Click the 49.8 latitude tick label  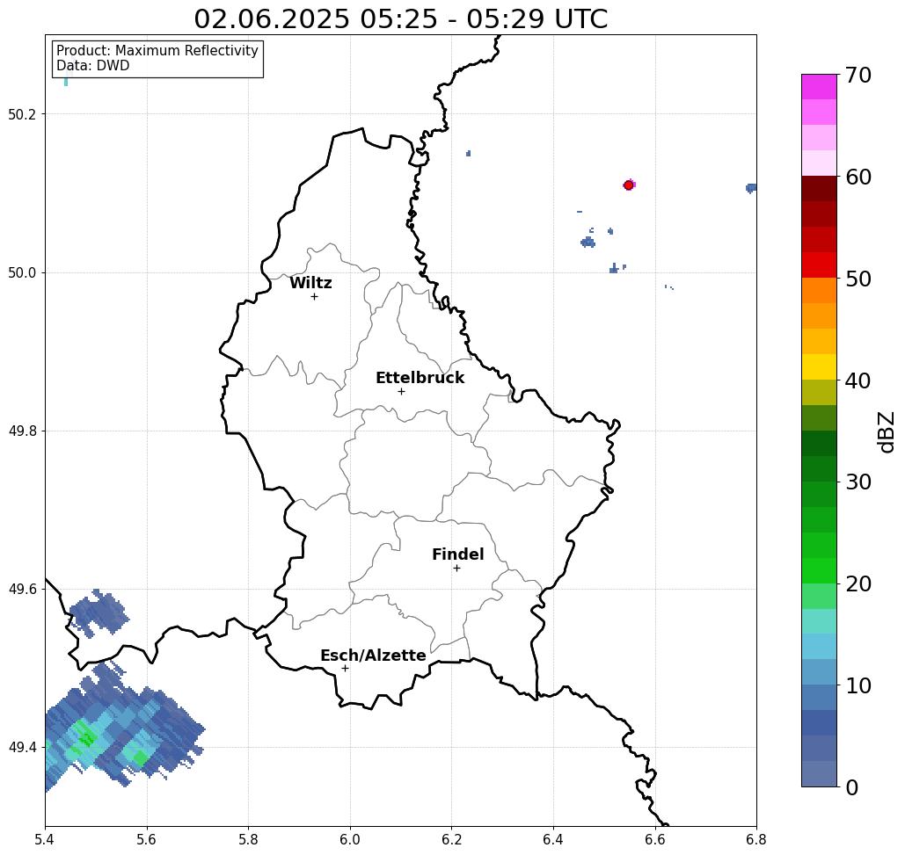tap(21, 431)
